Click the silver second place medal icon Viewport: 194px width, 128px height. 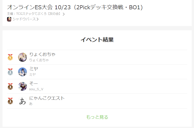tap(10, 72)
